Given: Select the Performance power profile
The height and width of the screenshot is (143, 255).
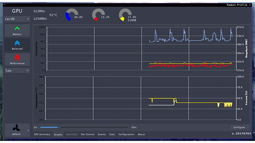Looking at the screenshot, I should coord(17,59).
